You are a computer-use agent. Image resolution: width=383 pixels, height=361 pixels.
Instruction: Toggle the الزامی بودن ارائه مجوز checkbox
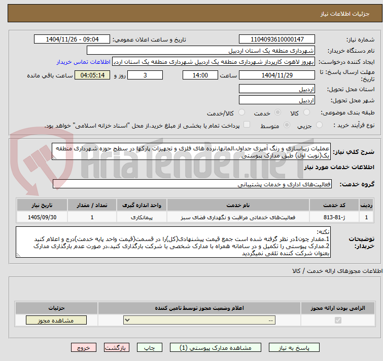(x=338, y=320)
